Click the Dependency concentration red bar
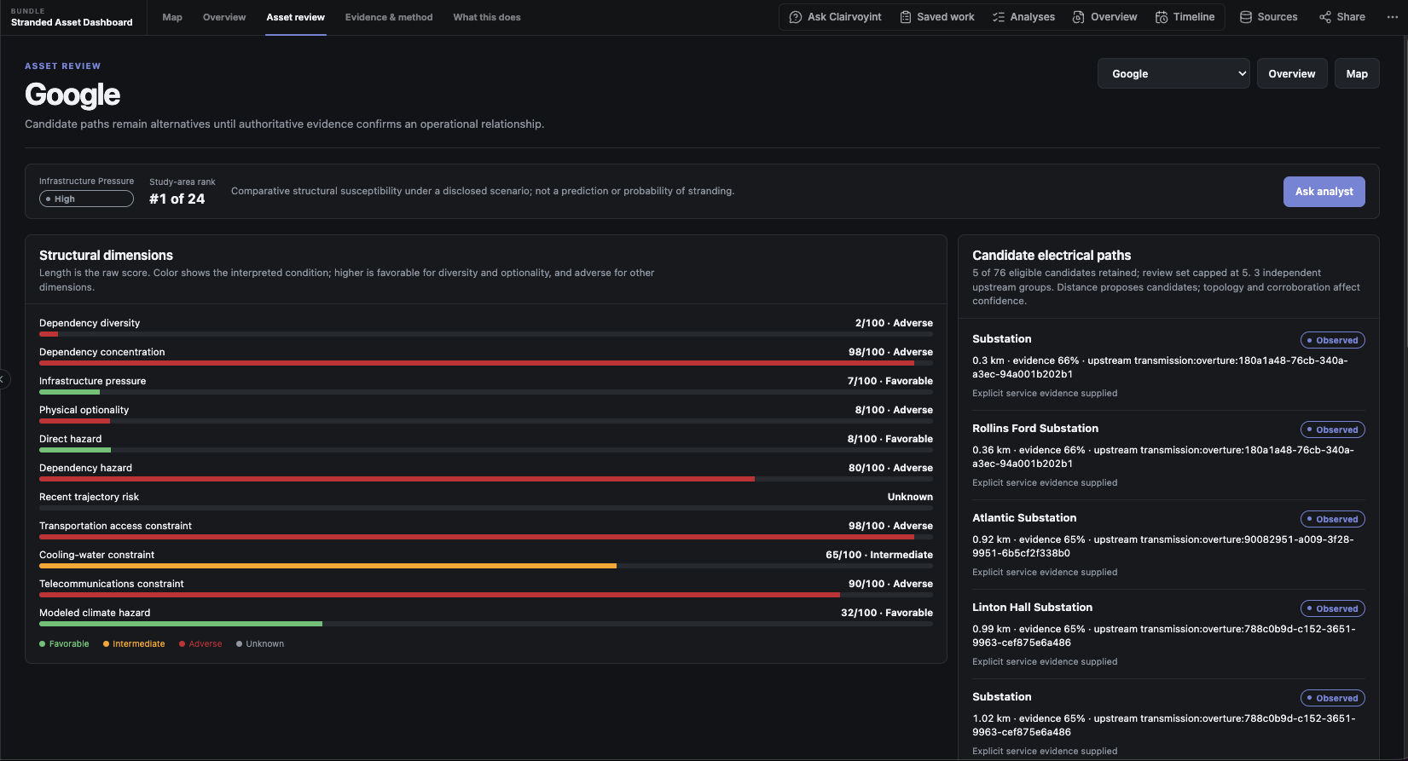This screenshot has height=761, width=1408. [477, 363]
